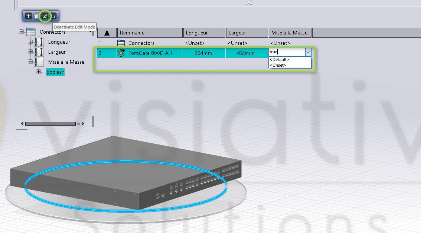Select Mise a la Masse tree label
This screenshot has height=233, width=421.
click(66, 62)
